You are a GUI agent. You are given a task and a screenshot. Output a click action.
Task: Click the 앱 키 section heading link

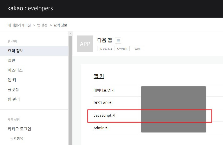[99, 76]
